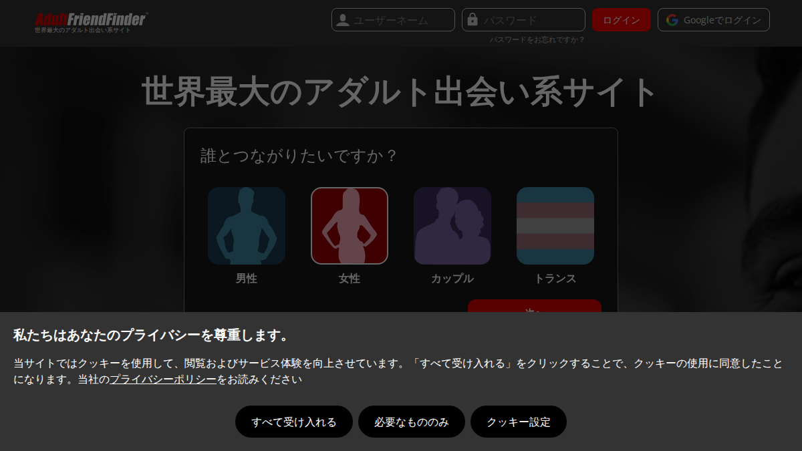Sign in with Googleでログイン button
Image resolution: width=802 pixels, height=451 pixels.
click(714, 20)
